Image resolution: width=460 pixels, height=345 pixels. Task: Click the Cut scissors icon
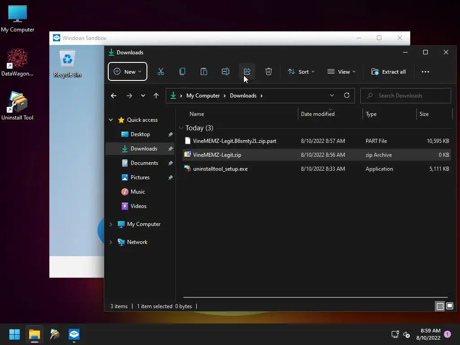click(161, 71)
